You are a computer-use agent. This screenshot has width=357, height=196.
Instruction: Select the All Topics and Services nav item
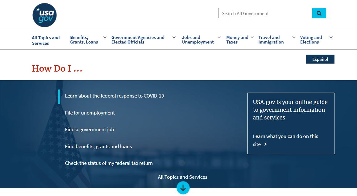coord(46,40)
